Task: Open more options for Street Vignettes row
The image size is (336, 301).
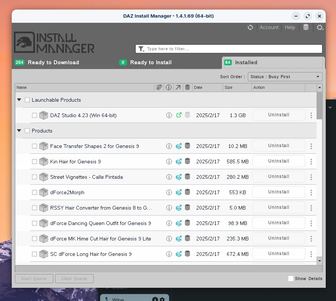Action: point(311,177)
